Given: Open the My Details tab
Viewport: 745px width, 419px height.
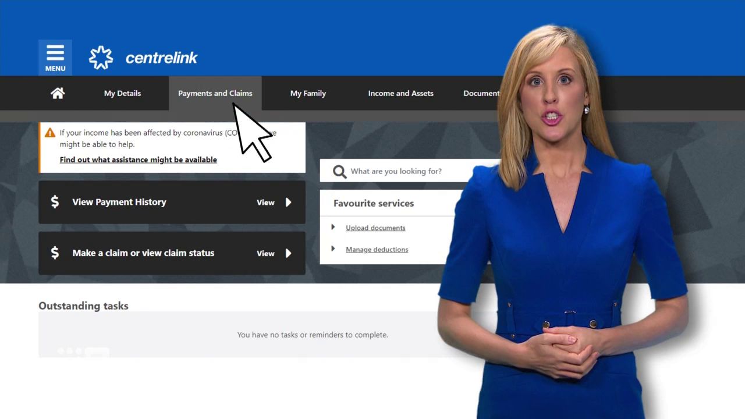Looking at the screenshot, I should (122, 93).
